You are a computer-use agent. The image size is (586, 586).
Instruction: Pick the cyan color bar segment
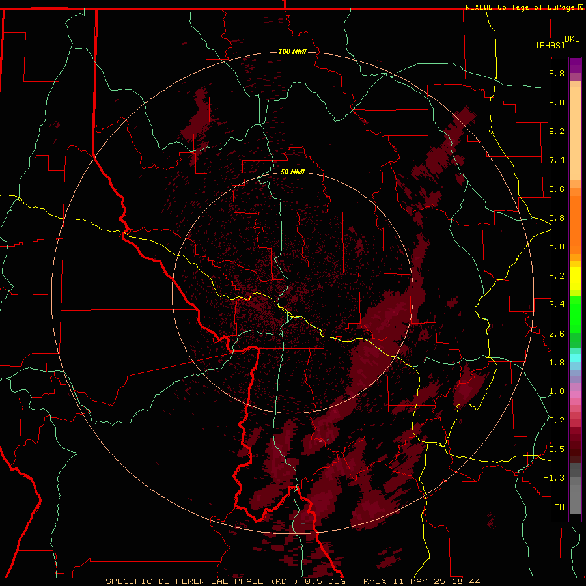[x=575, y=358]
